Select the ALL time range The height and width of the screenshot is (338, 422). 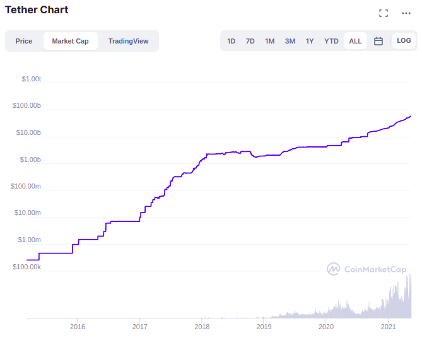click(355, 41)
